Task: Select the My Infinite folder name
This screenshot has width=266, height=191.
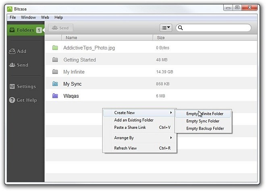Action: tap(74, 72)
